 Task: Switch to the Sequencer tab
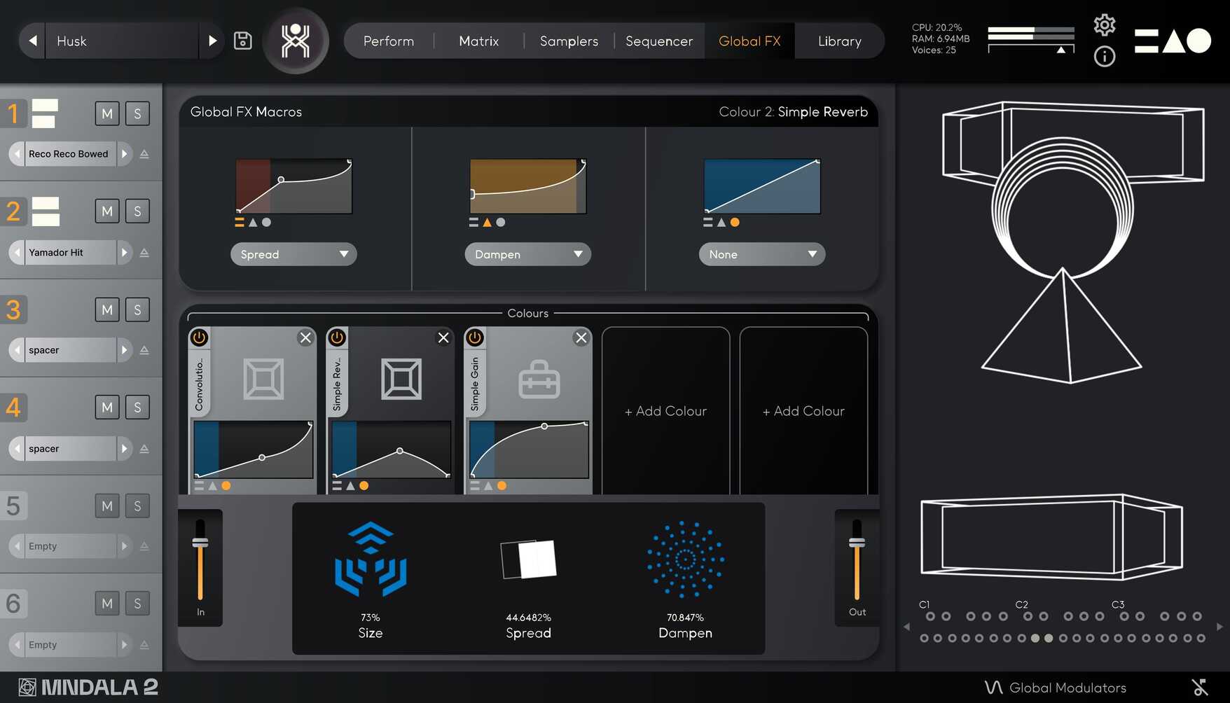pyautogui.click(x=658, y=41)
